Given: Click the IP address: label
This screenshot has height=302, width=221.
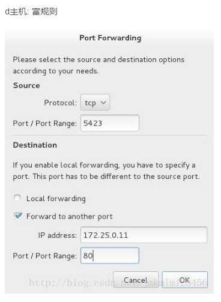Looking at the screenshot, I should (x=57, y=235).
